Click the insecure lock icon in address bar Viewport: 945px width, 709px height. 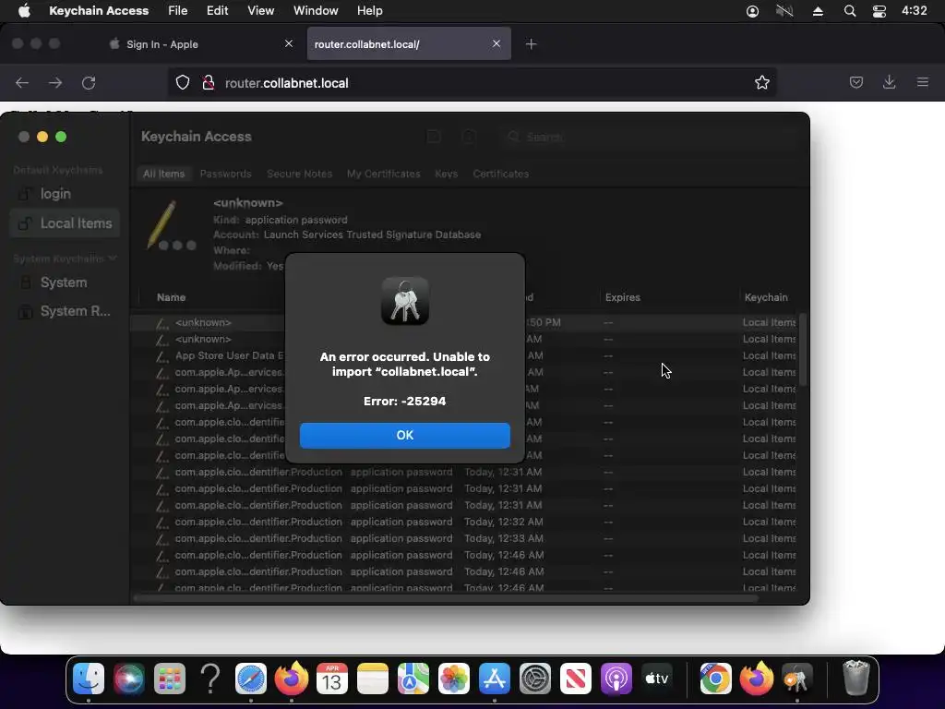[x=208, y=82]
